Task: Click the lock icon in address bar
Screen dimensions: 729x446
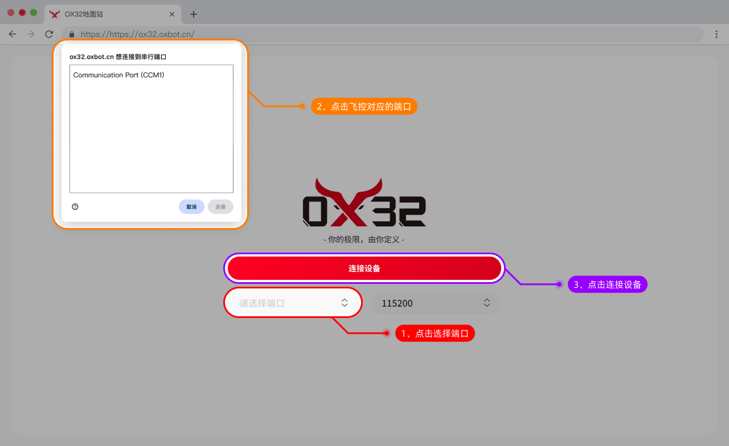Action: [72, 34]
